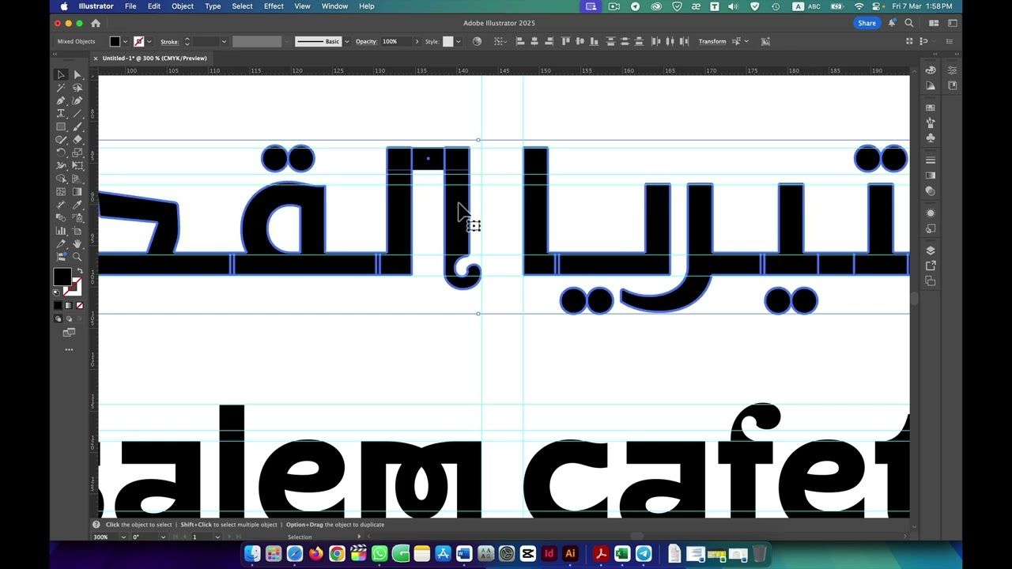Set paint mode to Gradient
Viewport: 1012px width, 569px height.
(x=68, y=305)
